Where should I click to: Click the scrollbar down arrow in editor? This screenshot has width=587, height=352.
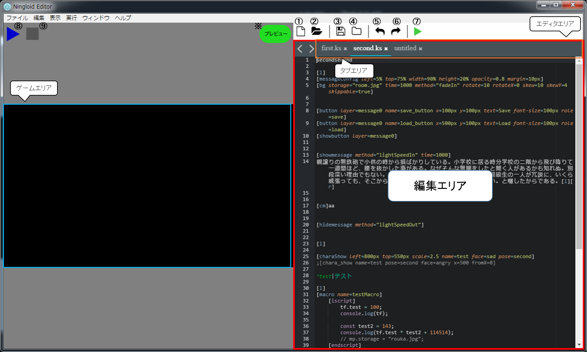point(579,344)
